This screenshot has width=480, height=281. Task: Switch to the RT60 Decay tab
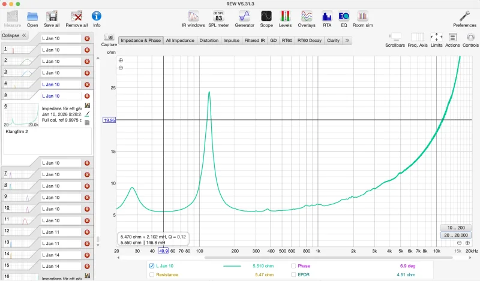pyautogui.click(x=310, y=40)
